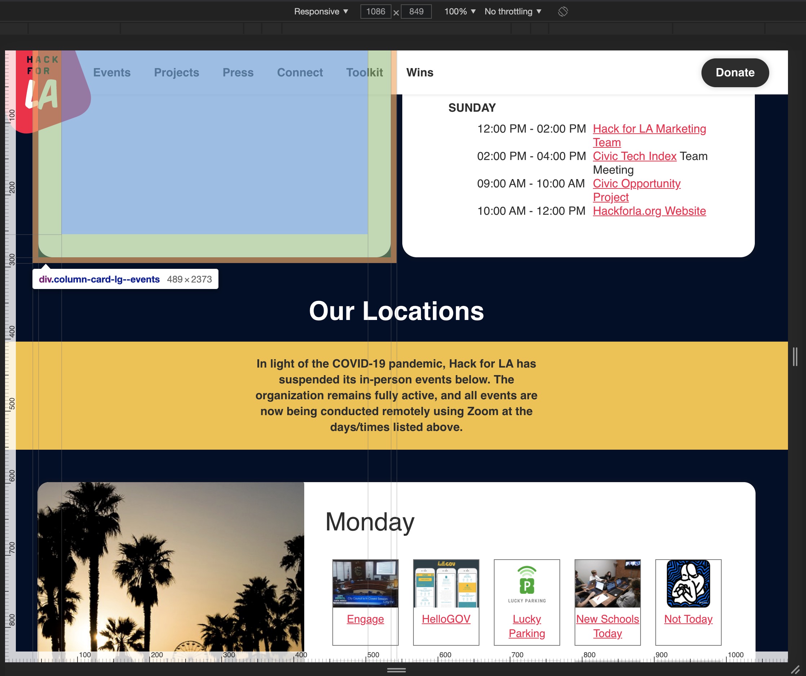This screenshot has width=806, height=676.
Task: Open the 100% zoom dropdown
Action: (460, 12)
